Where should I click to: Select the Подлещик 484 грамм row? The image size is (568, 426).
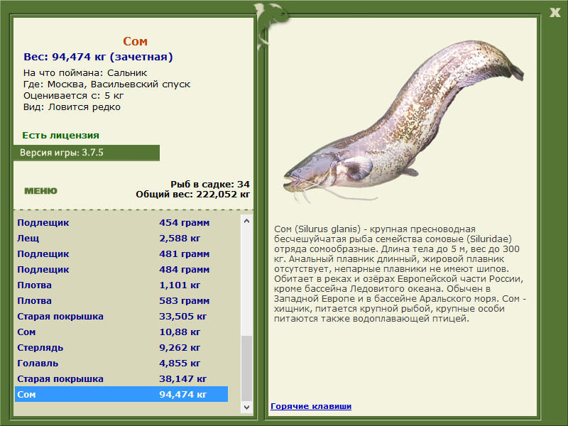click(x=121, y=269)
